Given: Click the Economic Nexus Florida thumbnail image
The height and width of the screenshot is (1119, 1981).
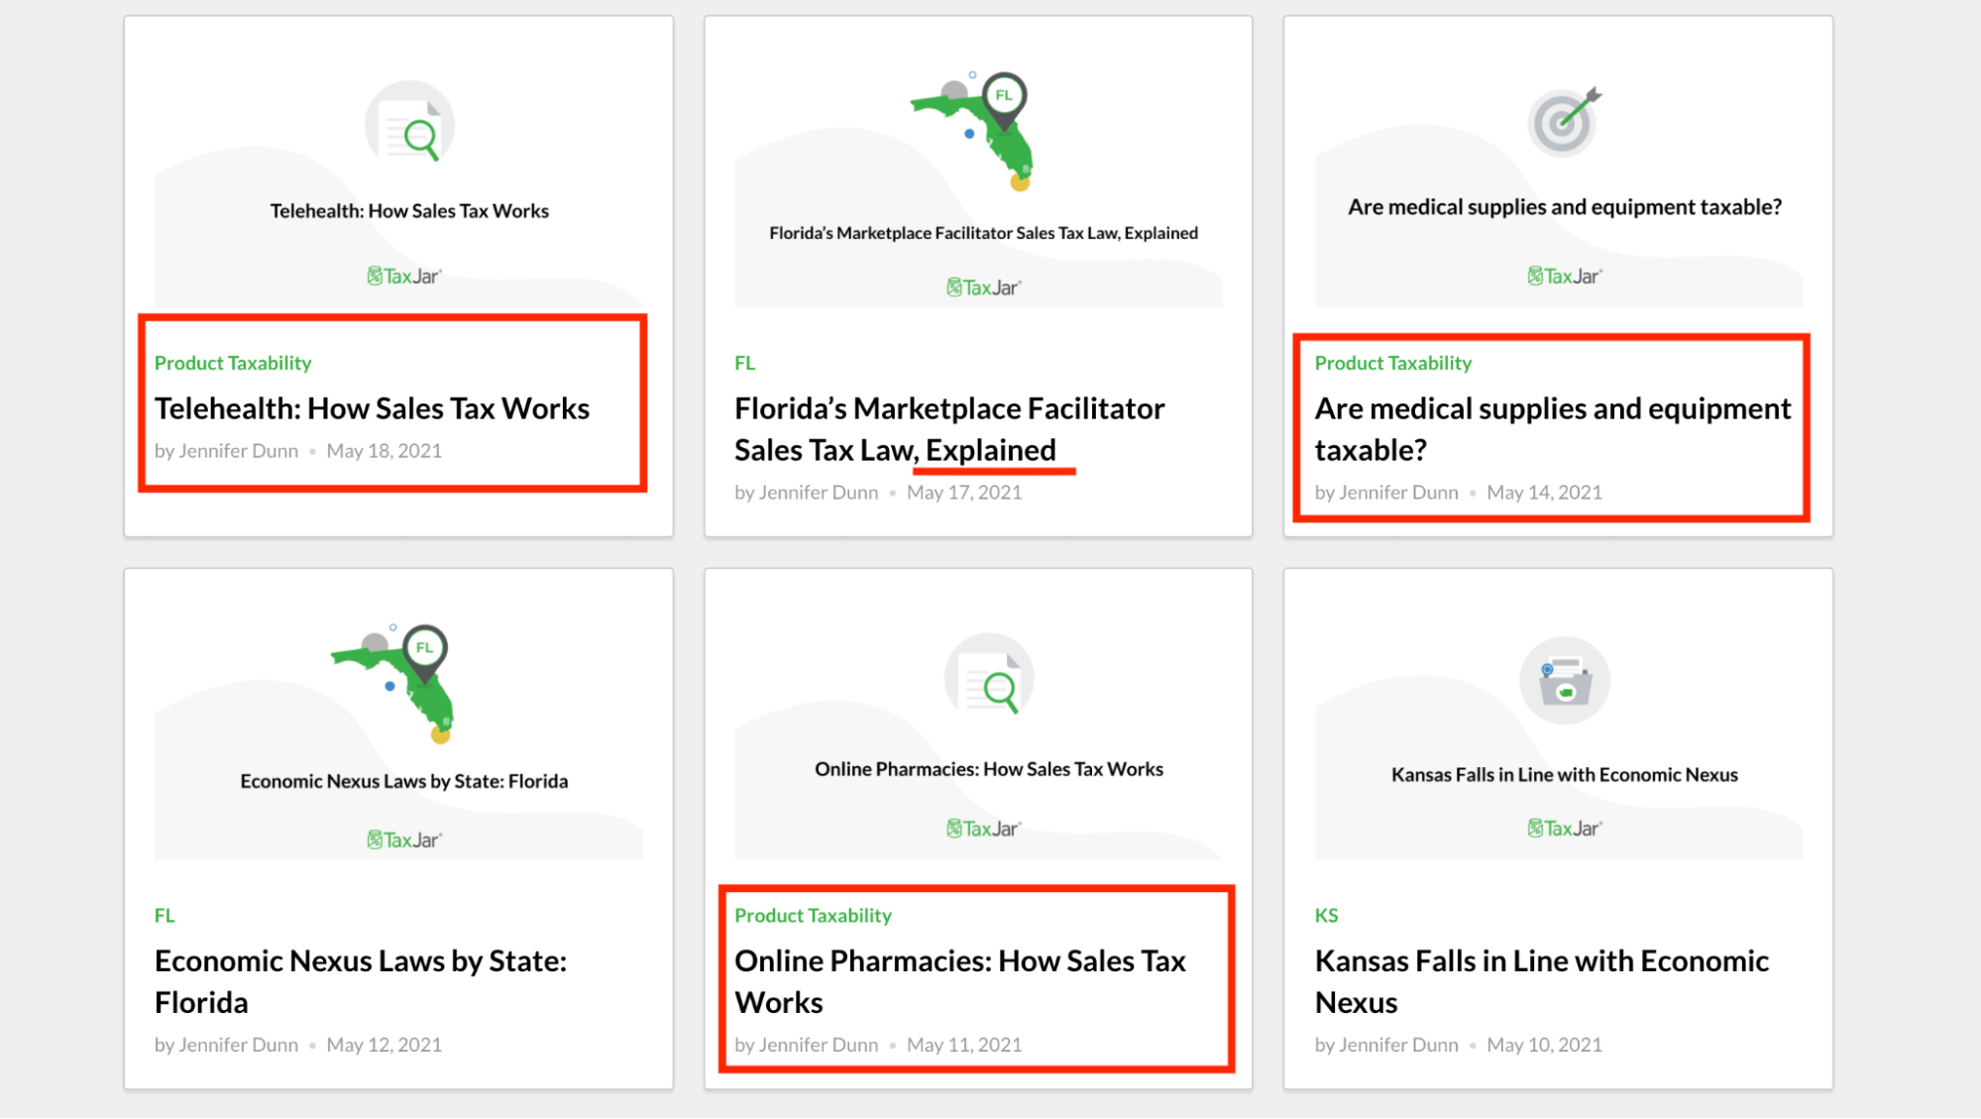Looking at the screenshot, I should (x=398, y=729).
